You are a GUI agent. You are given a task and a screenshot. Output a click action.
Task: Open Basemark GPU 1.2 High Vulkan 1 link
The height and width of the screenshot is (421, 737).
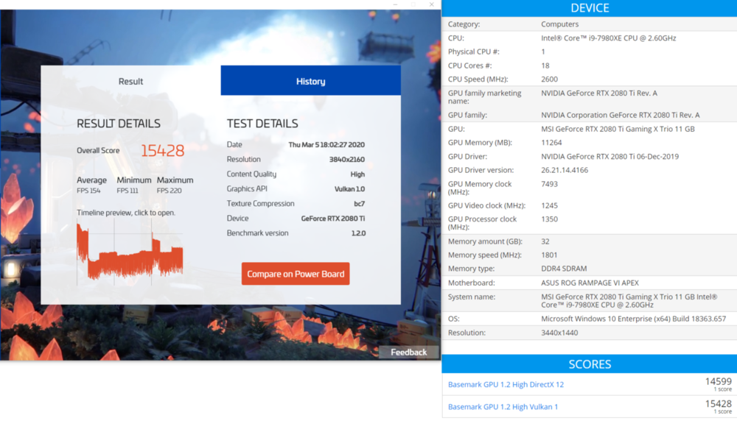point(503,407)
